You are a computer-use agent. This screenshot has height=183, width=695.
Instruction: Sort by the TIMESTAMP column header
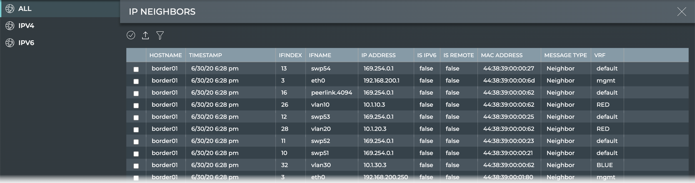[x=205, y=55]
